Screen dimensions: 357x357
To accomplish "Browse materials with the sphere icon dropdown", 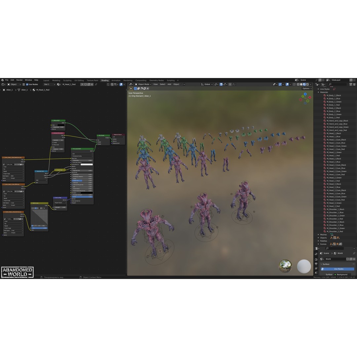I will click(59, 85).
